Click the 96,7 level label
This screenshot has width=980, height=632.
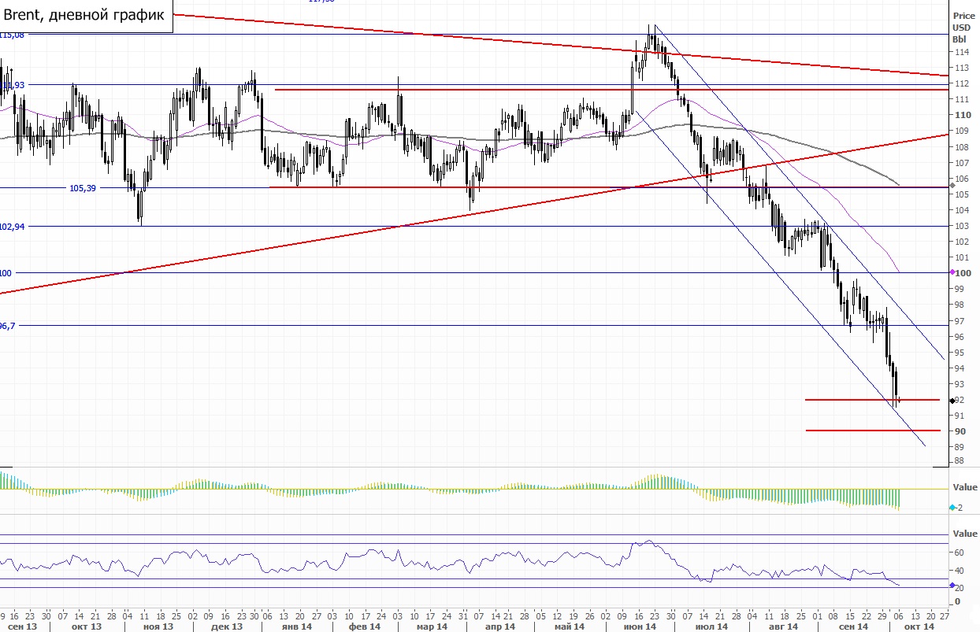[x=8, y=325]
